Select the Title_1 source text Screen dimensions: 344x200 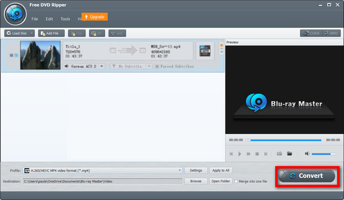pyautogui.click(x=73, y=47)
